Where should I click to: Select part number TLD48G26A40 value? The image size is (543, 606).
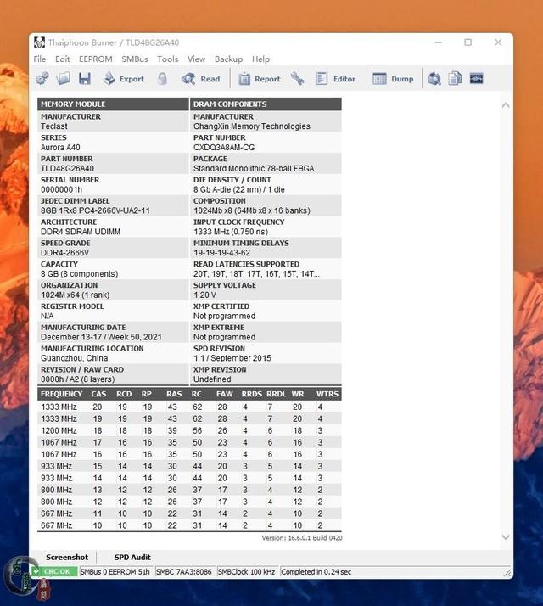click(x=67, y=169)
